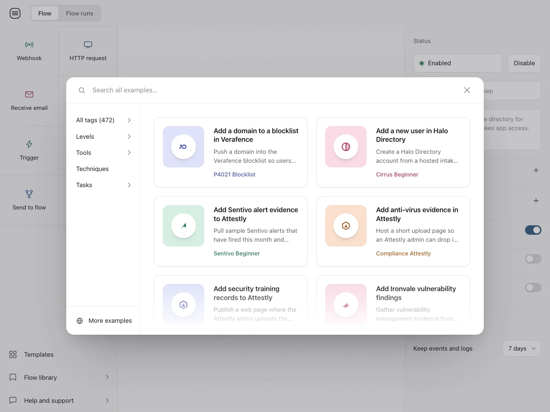Click the security training records icon

(184, 305)
